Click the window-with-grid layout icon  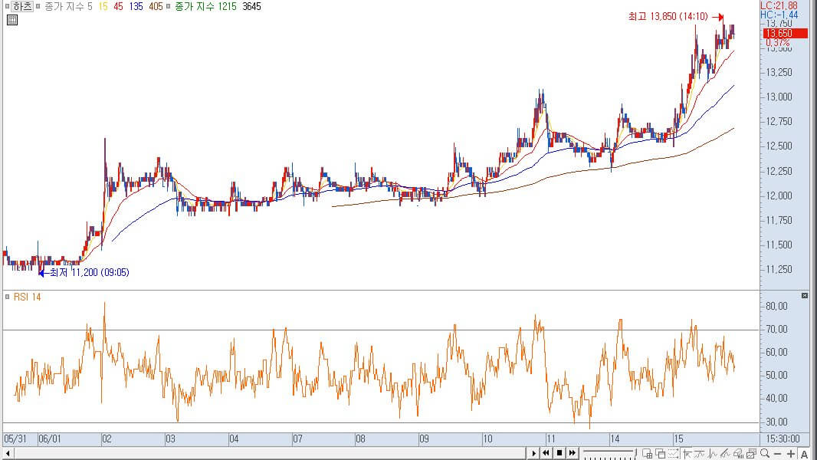648,453
